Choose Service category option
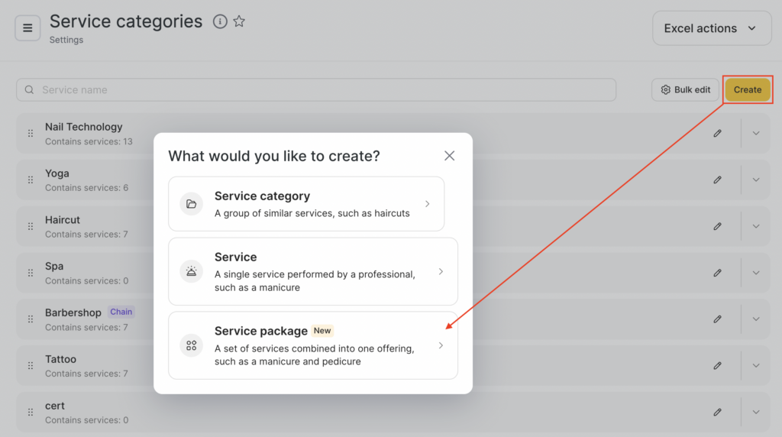This screenshot has height=437, width=782. [x=306, y=204]
